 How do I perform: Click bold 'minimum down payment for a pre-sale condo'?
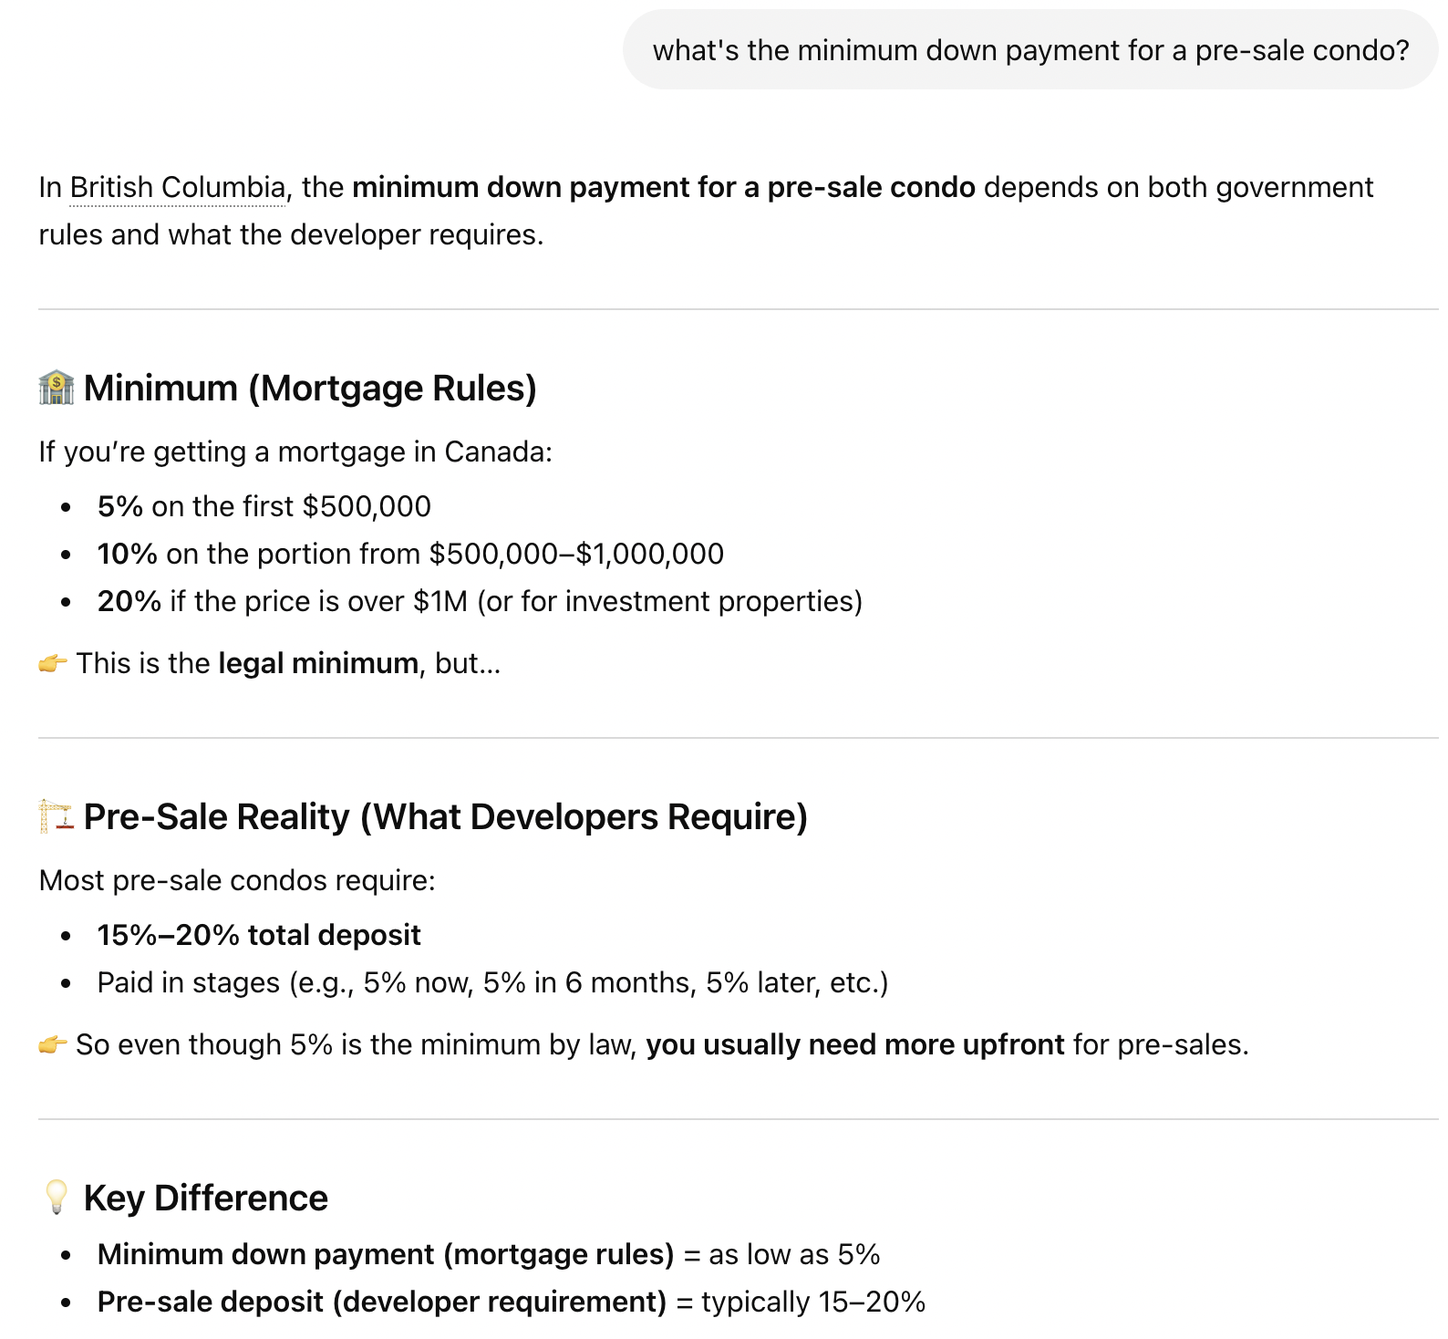(663, 188)
